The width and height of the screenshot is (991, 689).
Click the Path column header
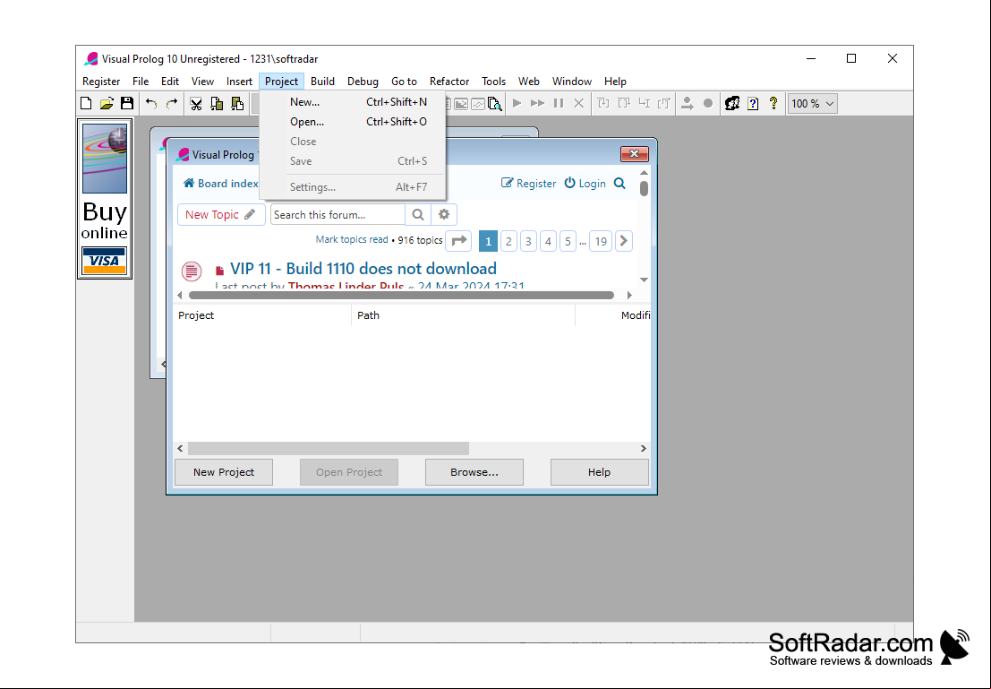click(x=463, y=315)
